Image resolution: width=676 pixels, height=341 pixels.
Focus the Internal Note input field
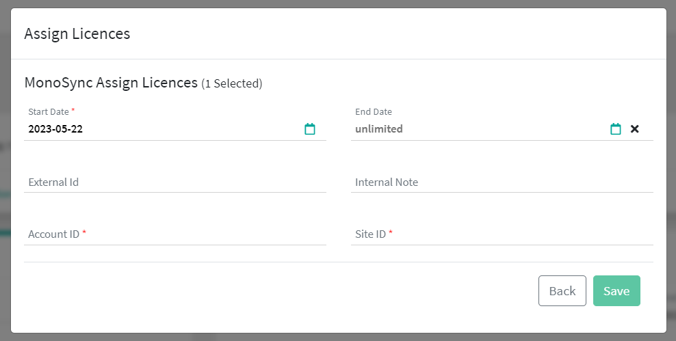502,182
